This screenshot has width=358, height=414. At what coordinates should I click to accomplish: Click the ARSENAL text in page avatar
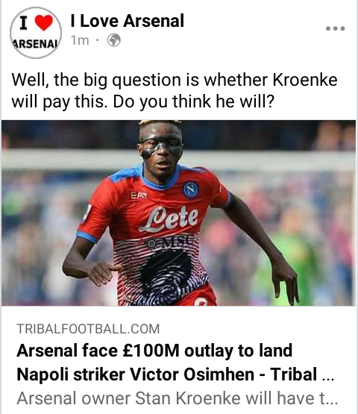point(35,44)
